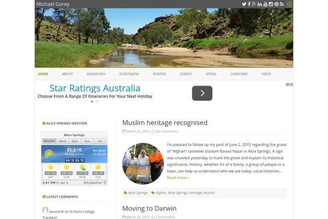
Task: Open the LinkedIn icon in header
Action: [260, 4]
